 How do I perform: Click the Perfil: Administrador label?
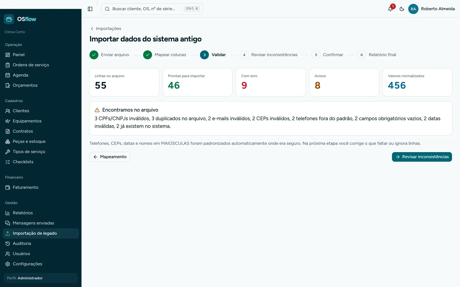(x=25, y=278)
